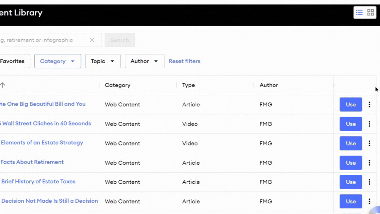Screen dimensions: 380x214
Task: Click the Reset filters link
Action: [x=184, y=61]
